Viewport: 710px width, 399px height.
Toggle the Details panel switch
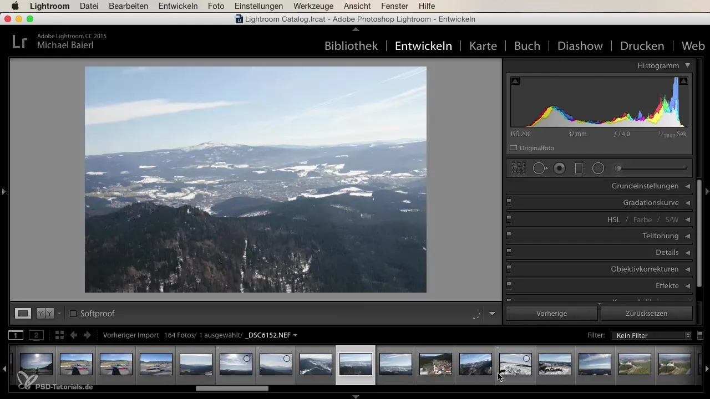509,253
